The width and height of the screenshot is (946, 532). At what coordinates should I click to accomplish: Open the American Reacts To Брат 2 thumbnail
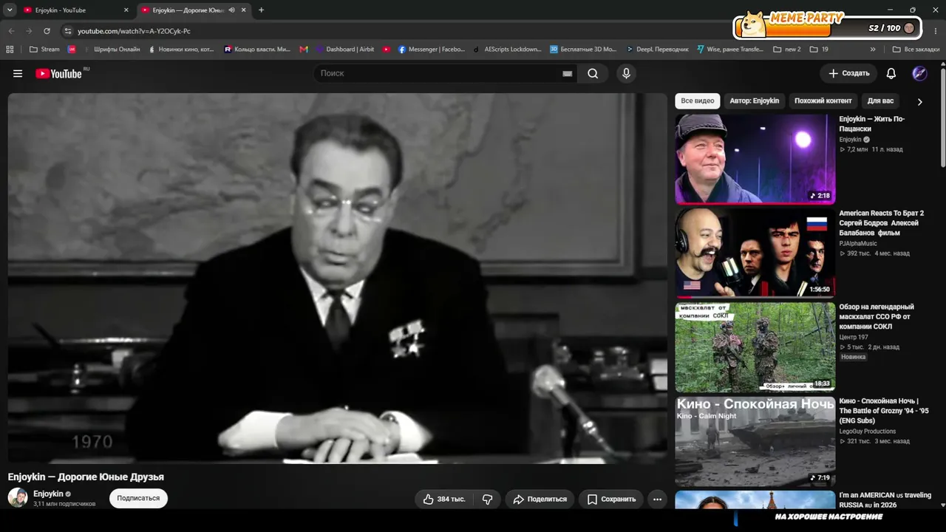click(x=755, y=253)
